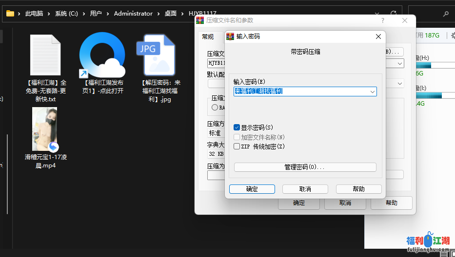Navigate to 桌面 in the breadcrumb path
Viewport: 455px width, 257px height.
(x=170, y=14)
